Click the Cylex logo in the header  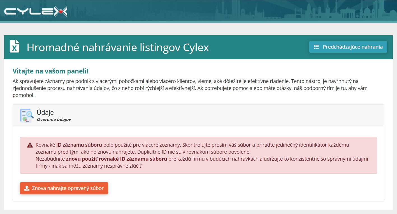click(x=36, y=11)
